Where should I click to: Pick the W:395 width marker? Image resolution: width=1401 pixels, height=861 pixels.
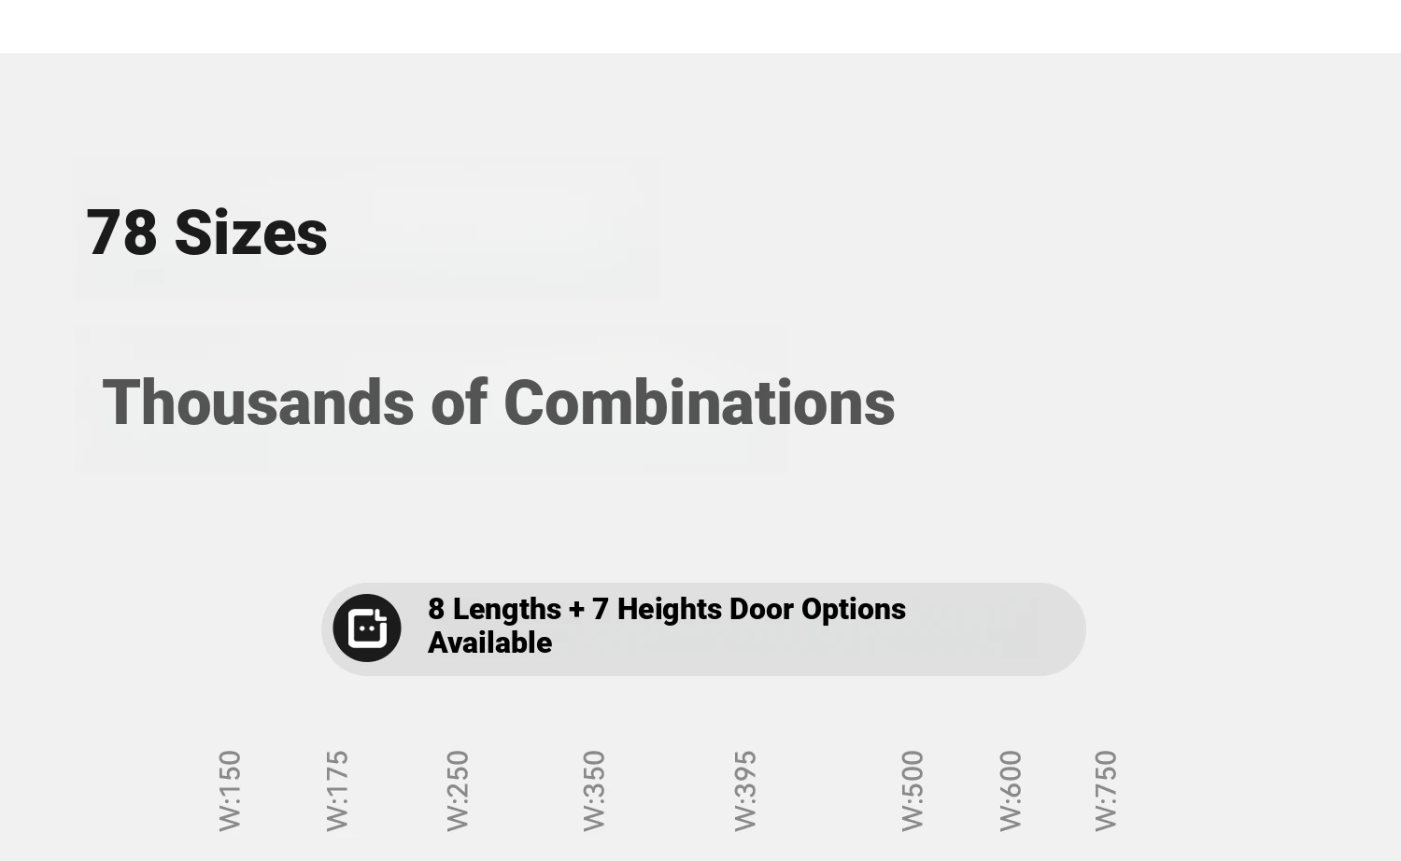click(744, 790)
